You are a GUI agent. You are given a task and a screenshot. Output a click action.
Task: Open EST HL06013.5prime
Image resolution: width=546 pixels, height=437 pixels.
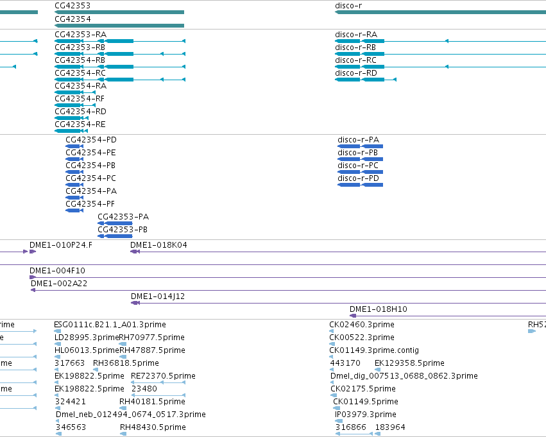(87, 350)
